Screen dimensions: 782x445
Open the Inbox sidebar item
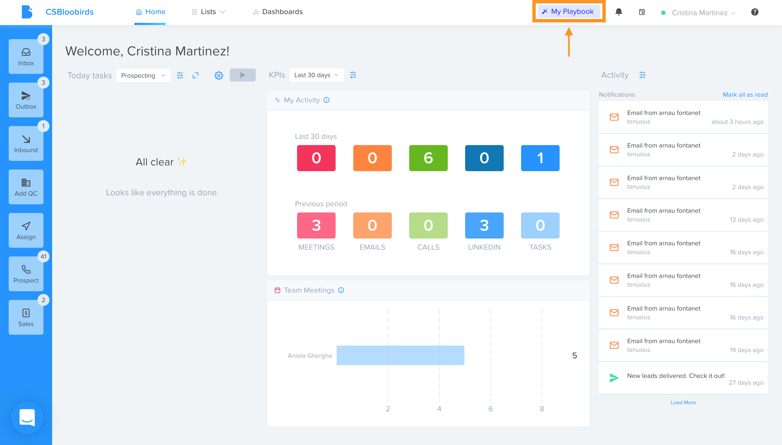(26, 57)
